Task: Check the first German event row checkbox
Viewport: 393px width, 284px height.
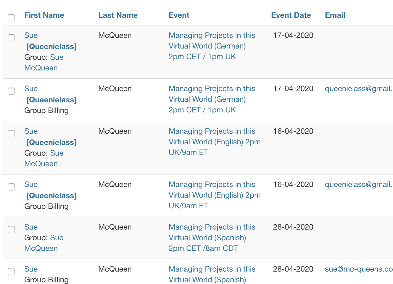Action: coord(11,38)
